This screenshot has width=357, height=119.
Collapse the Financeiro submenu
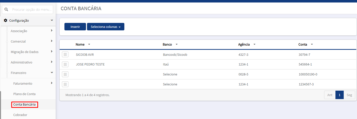(52, 72)
